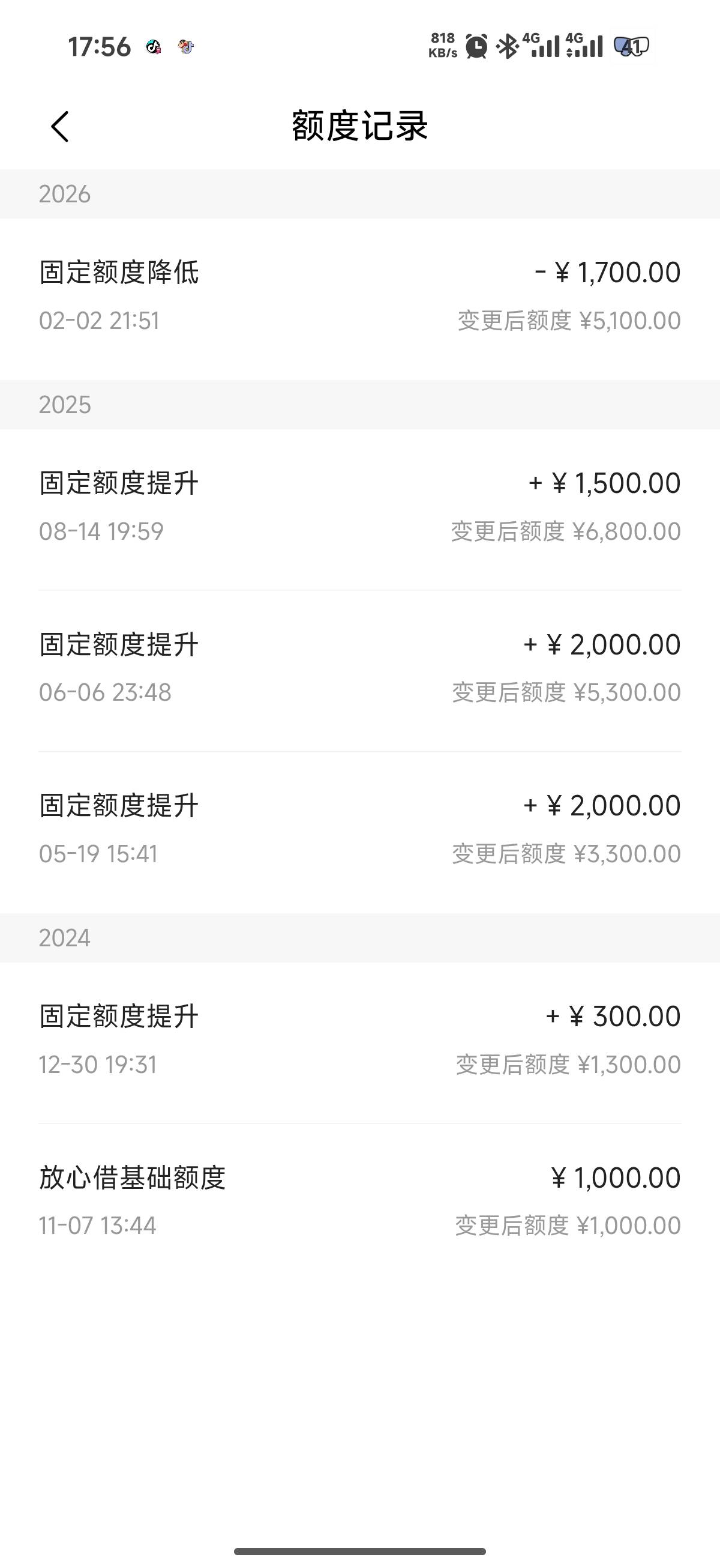
Task: Tap the 818 KB/s network speed indicator
Action: tap(442, 46)
